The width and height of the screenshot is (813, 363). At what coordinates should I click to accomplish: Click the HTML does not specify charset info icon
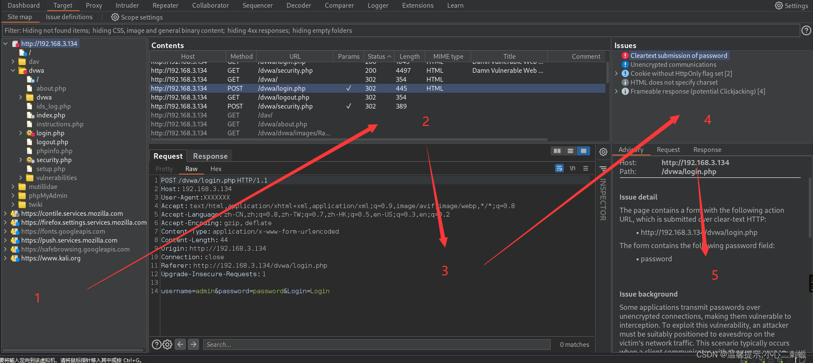click(x=625, y=83)
